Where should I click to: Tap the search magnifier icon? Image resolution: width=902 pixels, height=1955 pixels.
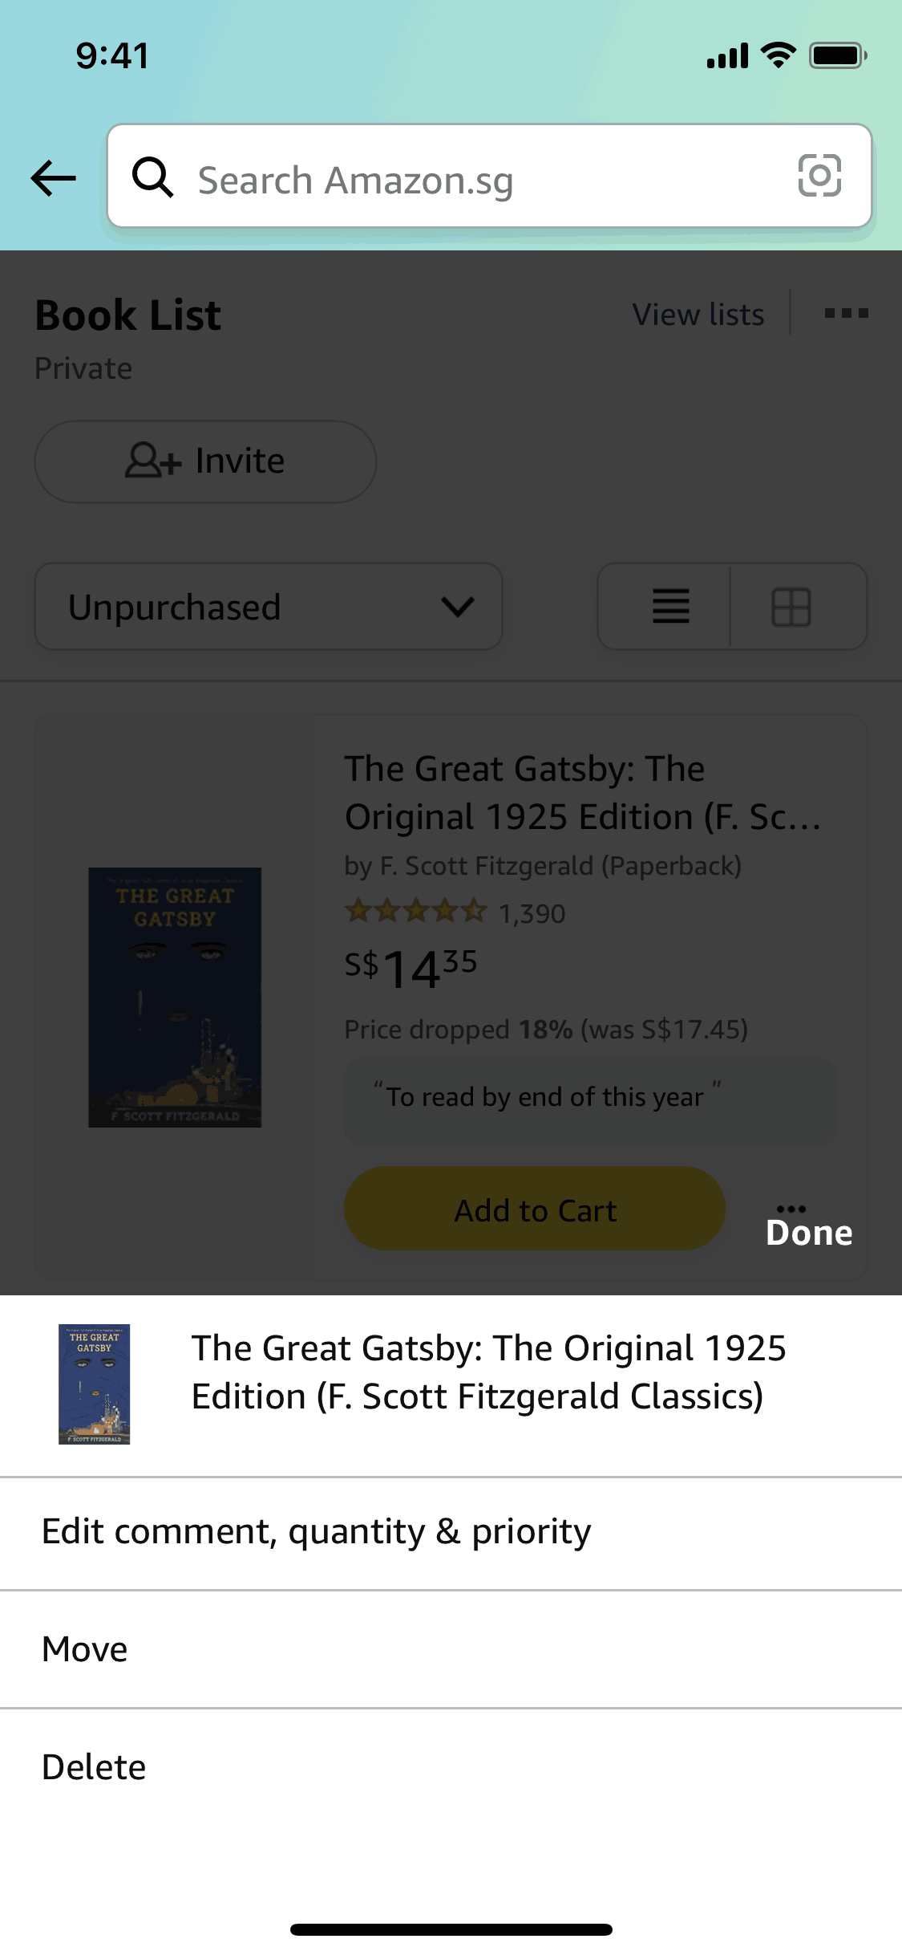pyautogui.click(x=152, y=177)
